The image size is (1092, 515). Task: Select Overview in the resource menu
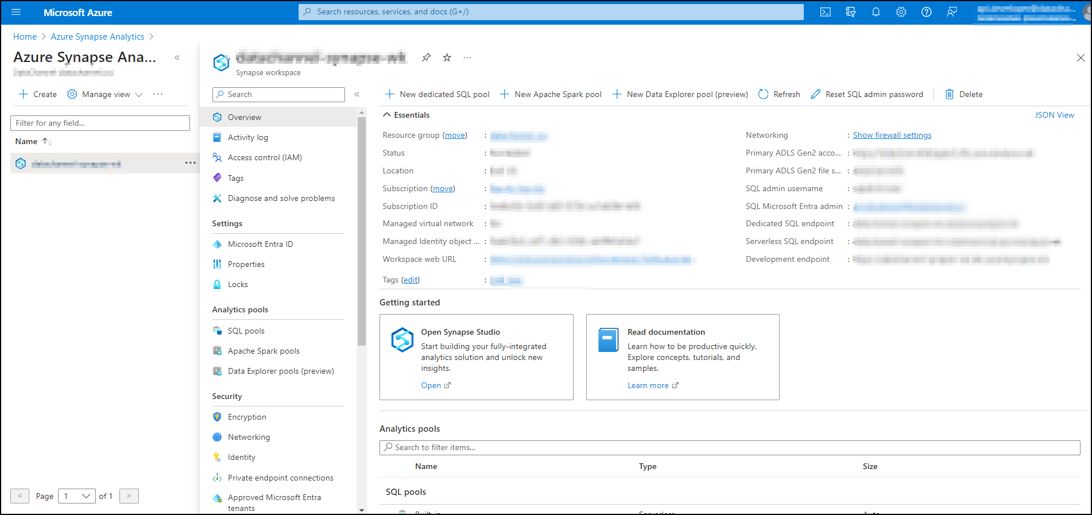(x=278, y=117)
